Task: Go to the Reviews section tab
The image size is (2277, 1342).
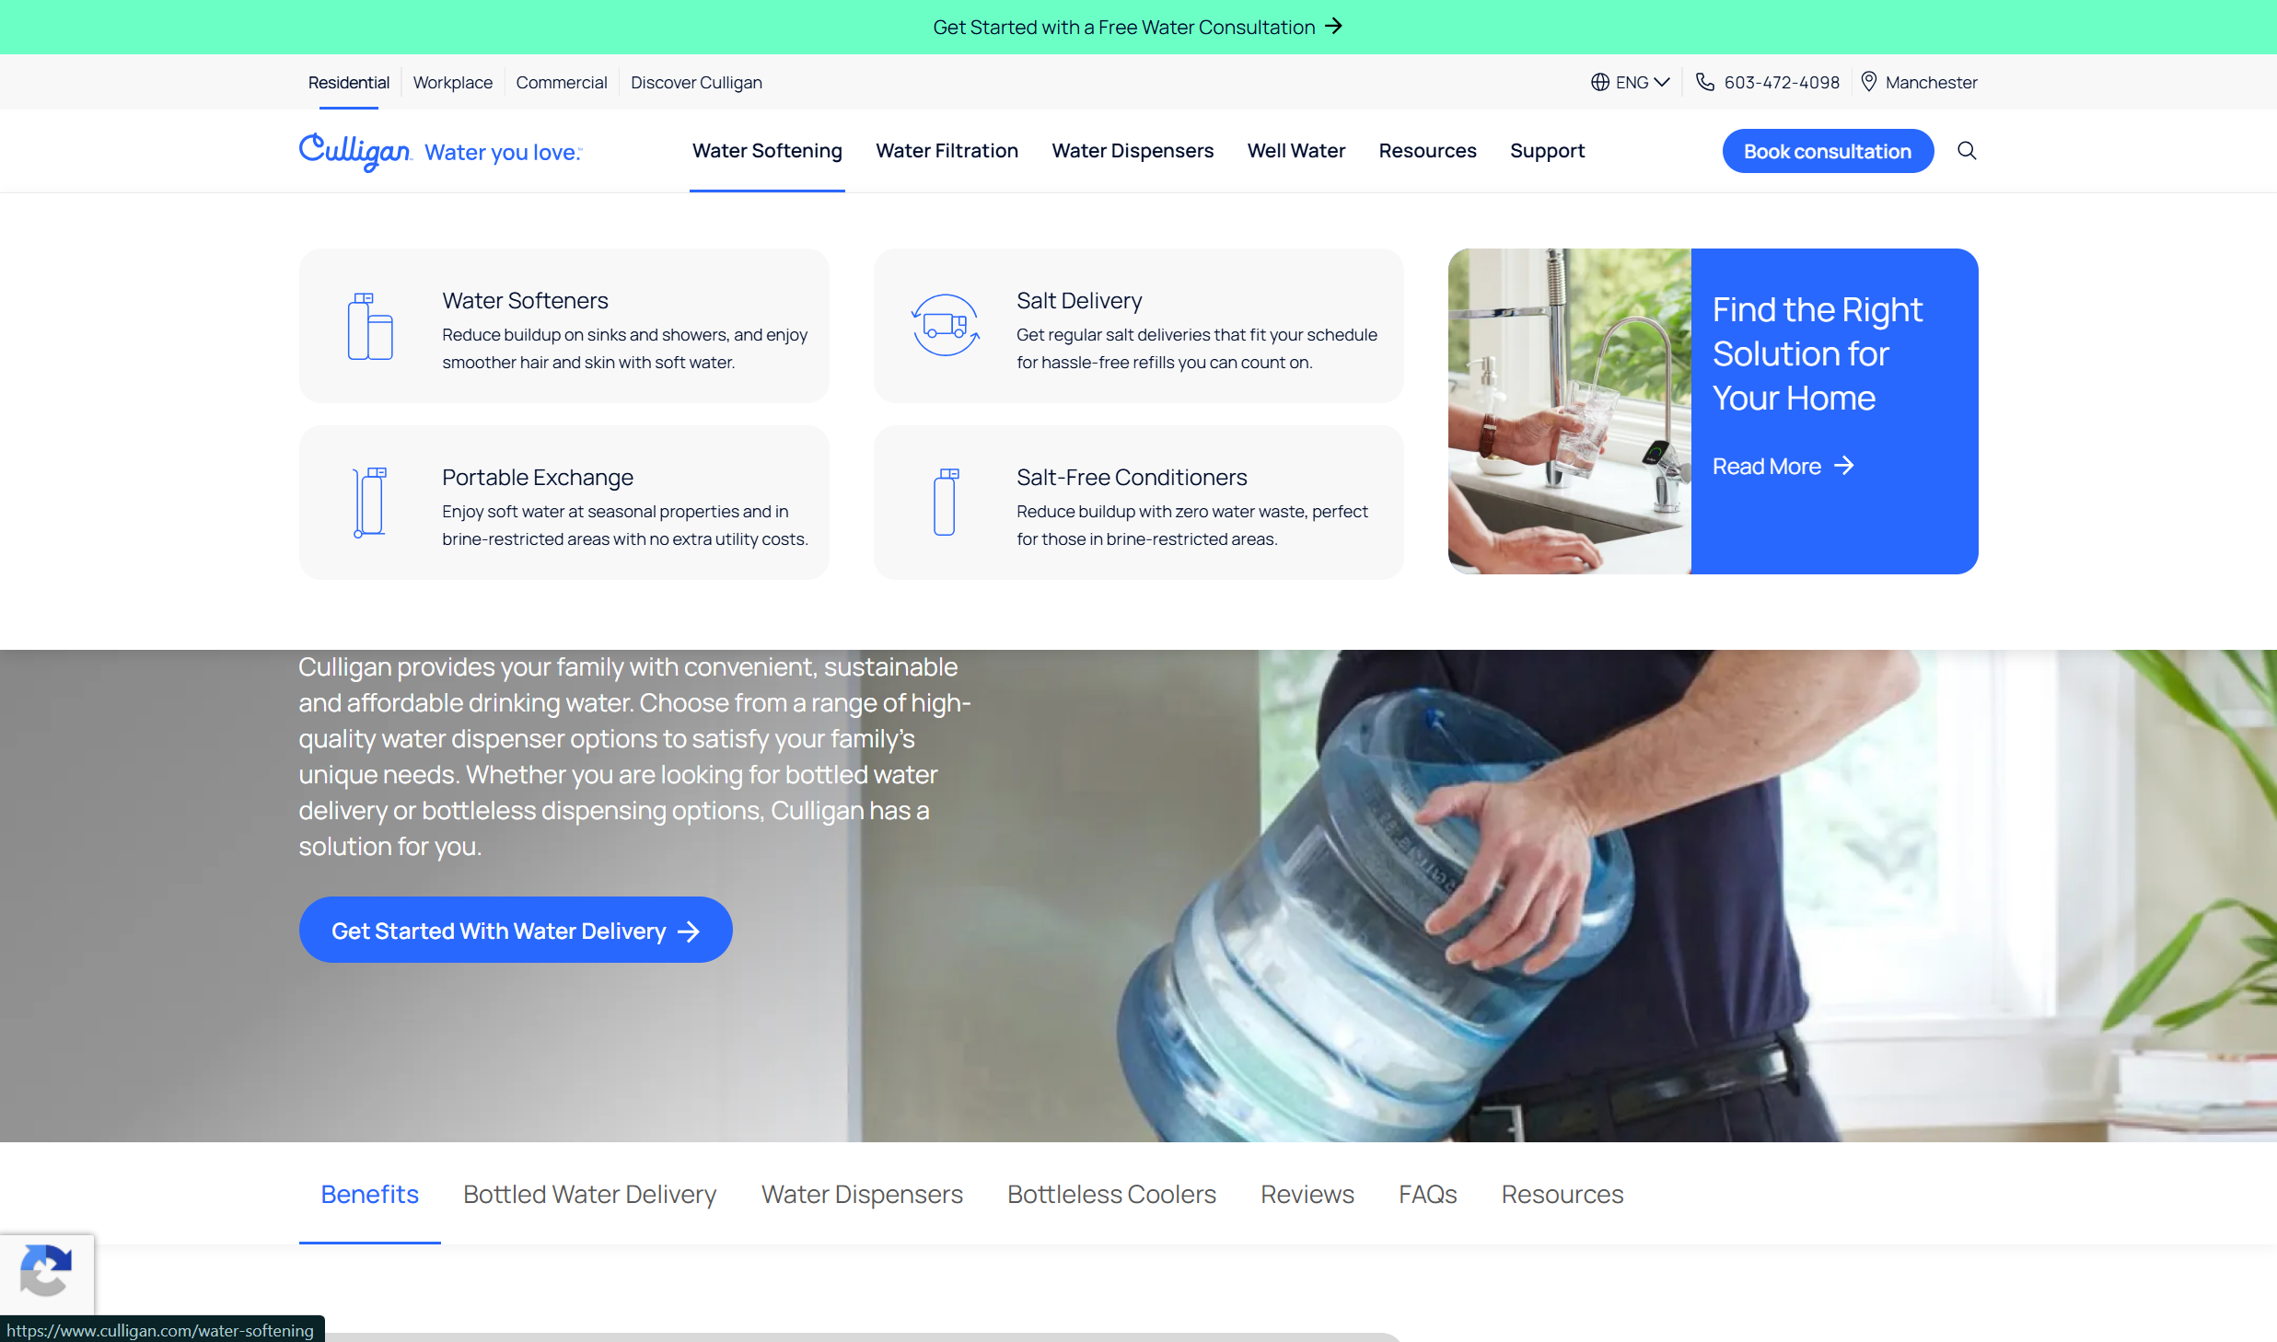Action: click(x=1307, y=1194)
